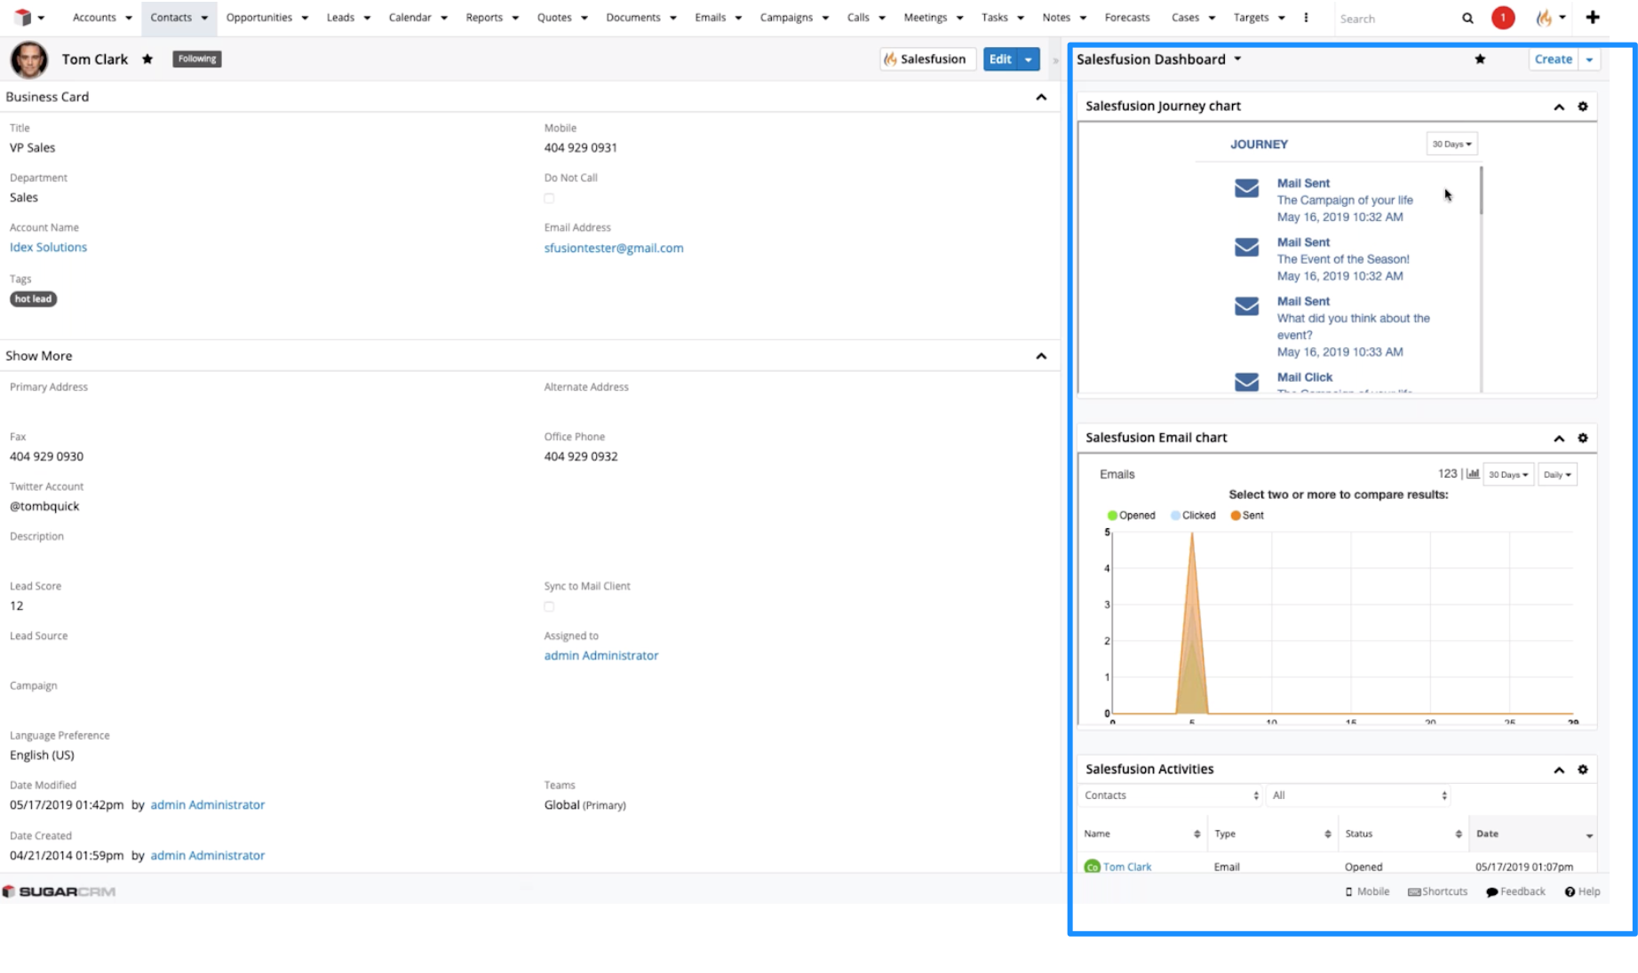Open Feedback in the footer
This screenshot has width=1638, height=973.
(1515, 891)
